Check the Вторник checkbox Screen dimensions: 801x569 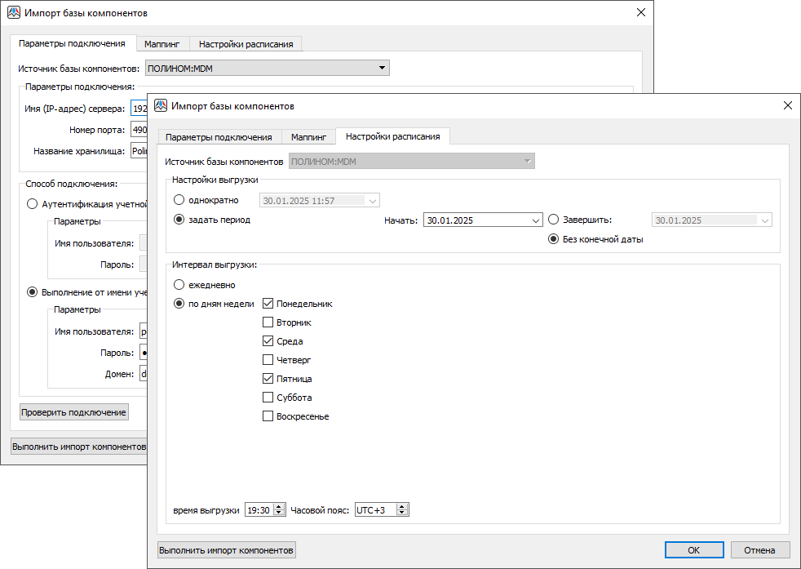point(268,322)
